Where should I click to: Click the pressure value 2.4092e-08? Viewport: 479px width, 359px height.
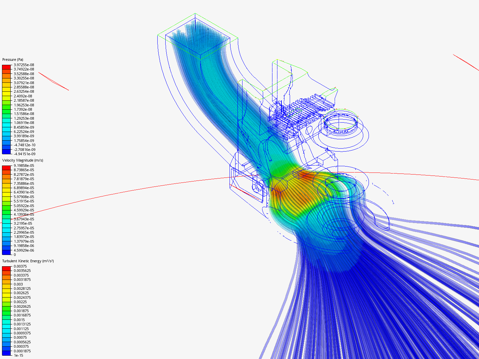(x=23, y=96)
